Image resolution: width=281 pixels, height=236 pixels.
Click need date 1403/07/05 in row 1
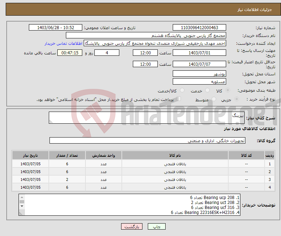coord(31,164)
